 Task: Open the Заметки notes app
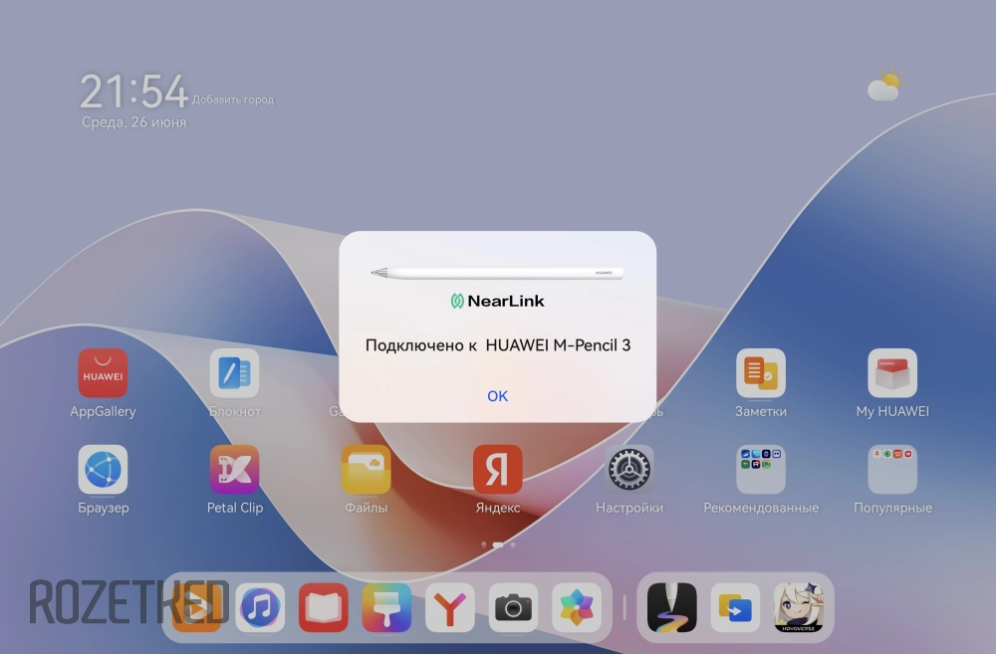[x=761, y=373]
